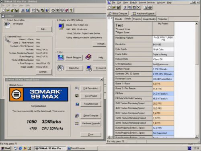Click Print Preview icon in Result Browser
Screen dimensions: 201x151
[146, 7]
